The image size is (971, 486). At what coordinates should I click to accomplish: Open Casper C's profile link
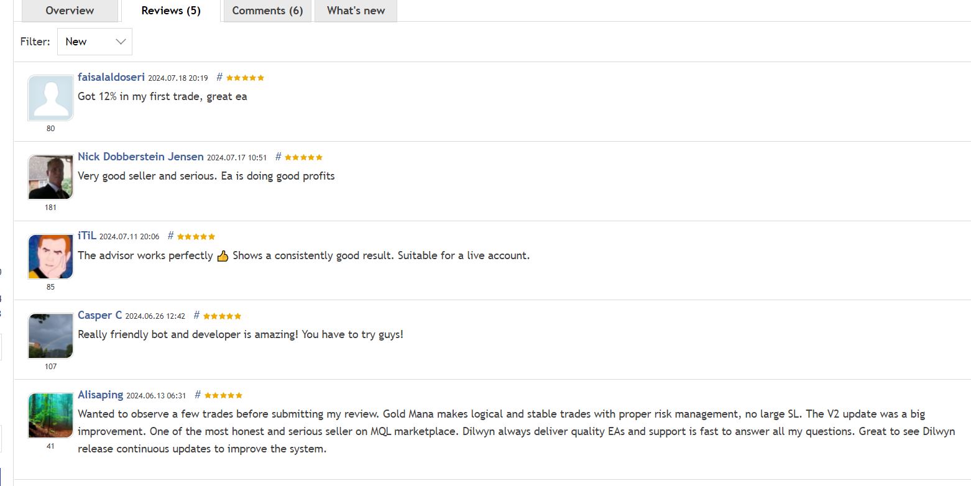(x=99, y=315)
